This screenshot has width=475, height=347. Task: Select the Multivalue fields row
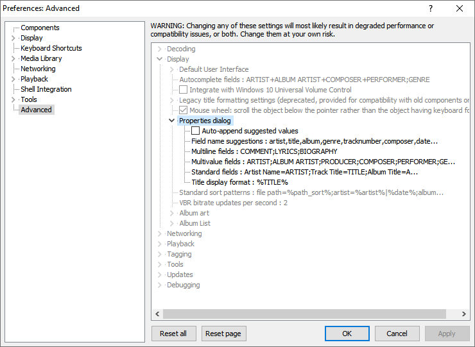[323, 162]
